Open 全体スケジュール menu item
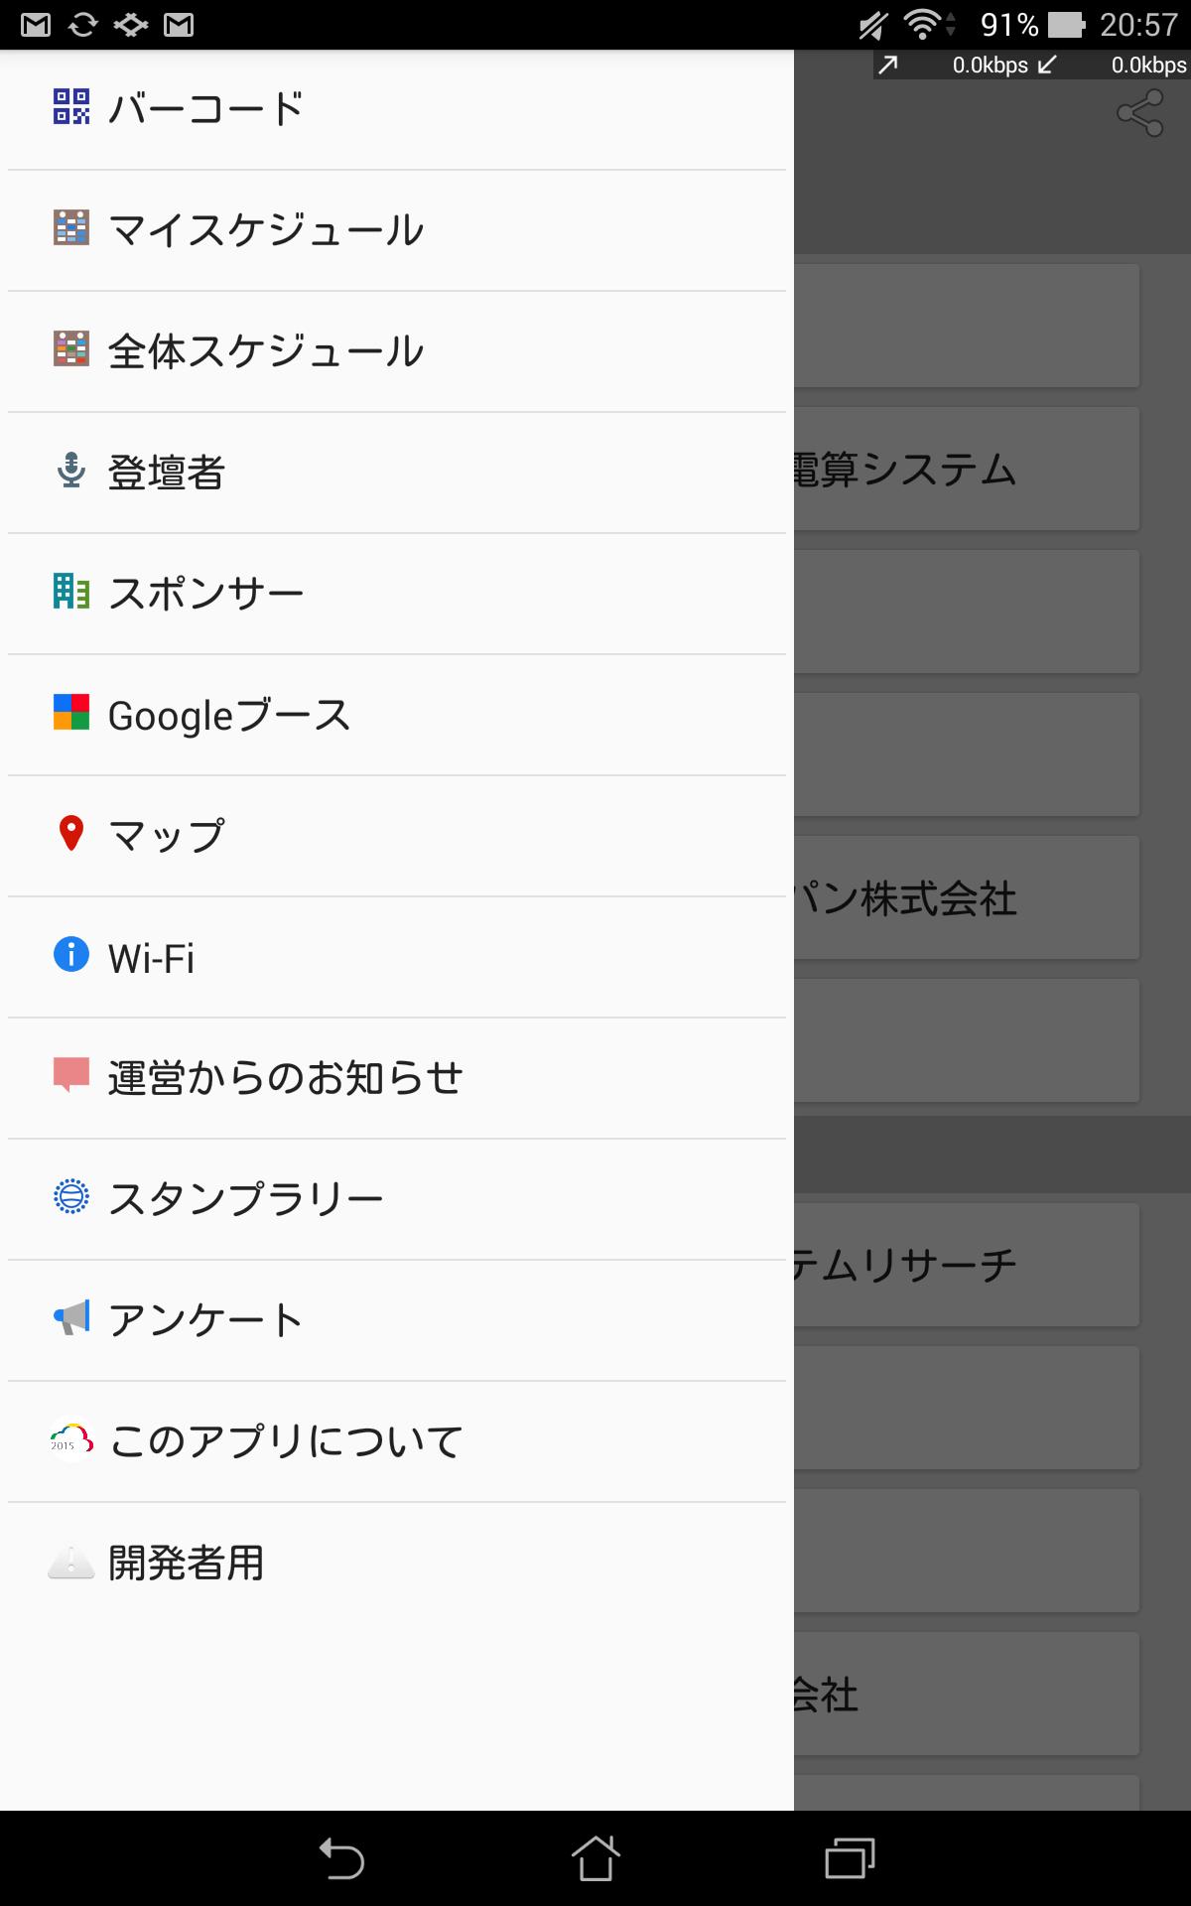Screen dimensions: 1191x1906 click(266, 351)
